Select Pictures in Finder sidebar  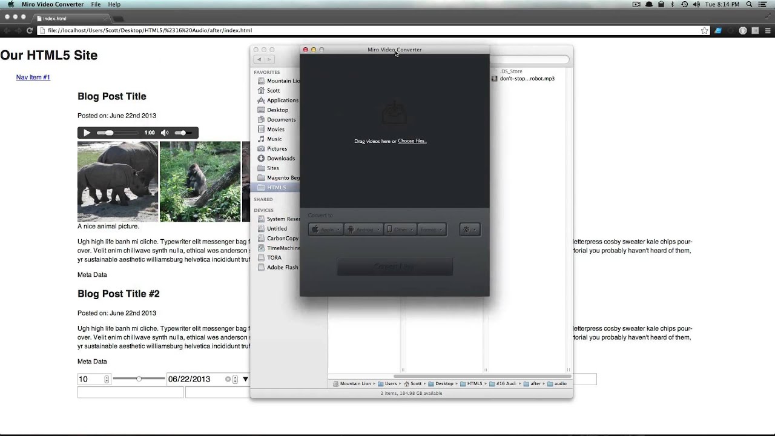point(272,148)
